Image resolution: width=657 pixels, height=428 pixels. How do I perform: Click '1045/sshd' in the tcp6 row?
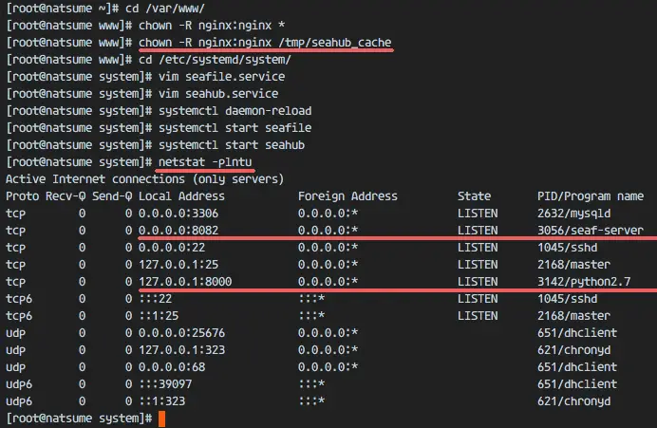[x=568, y=299]
